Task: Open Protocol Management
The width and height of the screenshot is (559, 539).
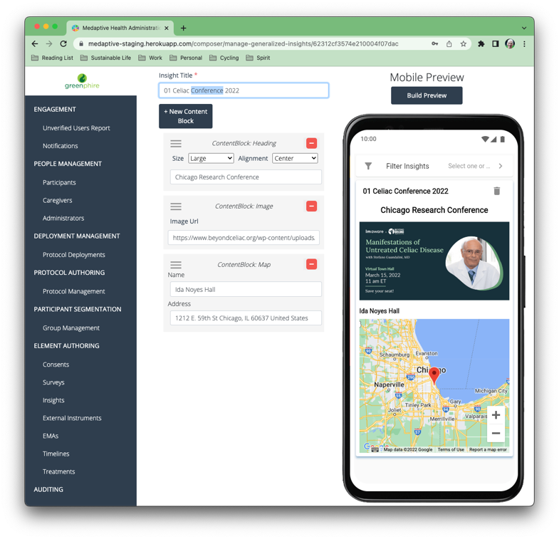Action: 74,291
